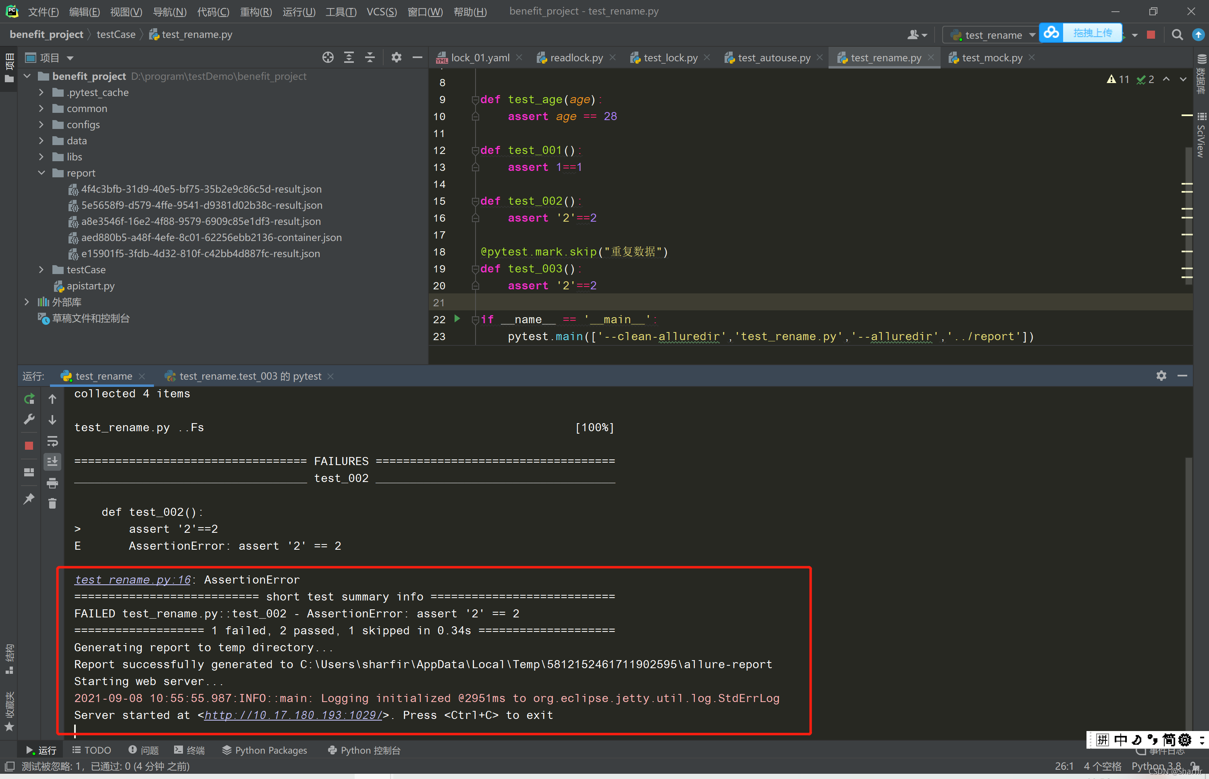
Task: Open the test_rename run configuration dropdown
Action: tap(992, 35)
